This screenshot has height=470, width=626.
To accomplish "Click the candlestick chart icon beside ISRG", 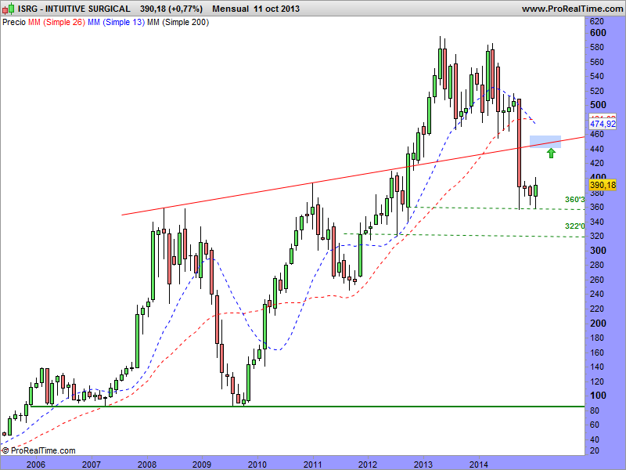I will pos(8,9).
